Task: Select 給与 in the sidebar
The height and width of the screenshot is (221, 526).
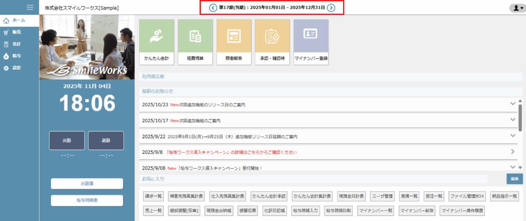Action: (16, 56)
